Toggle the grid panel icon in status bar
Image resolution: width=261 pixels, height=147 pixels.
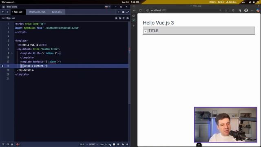click(118, 144)
